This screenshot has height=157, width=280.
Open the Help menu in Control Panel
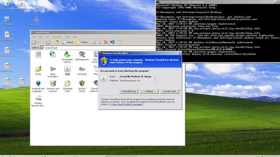point(74,37)
